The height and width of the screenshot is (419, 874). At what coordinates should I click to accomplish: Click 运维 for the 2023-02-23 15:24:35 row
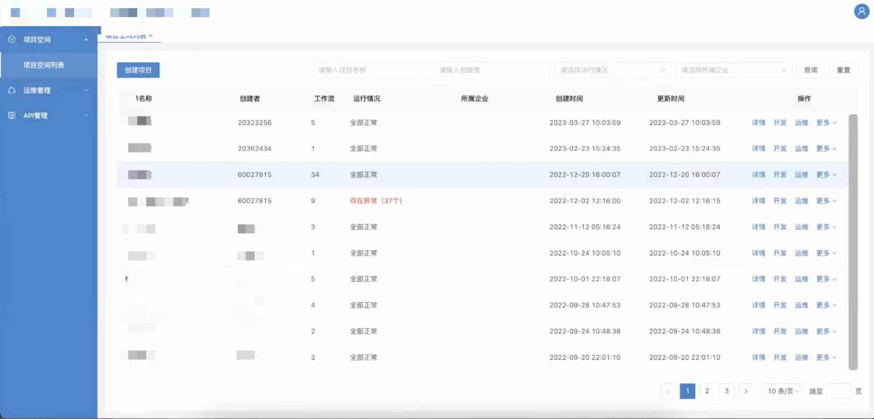point(801,148)
